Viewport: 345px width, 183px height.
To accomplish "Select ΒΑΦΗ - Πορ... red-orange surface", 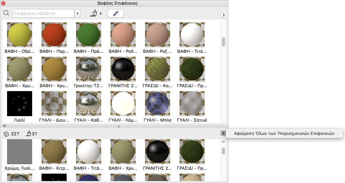I will [x=54, y=34].
